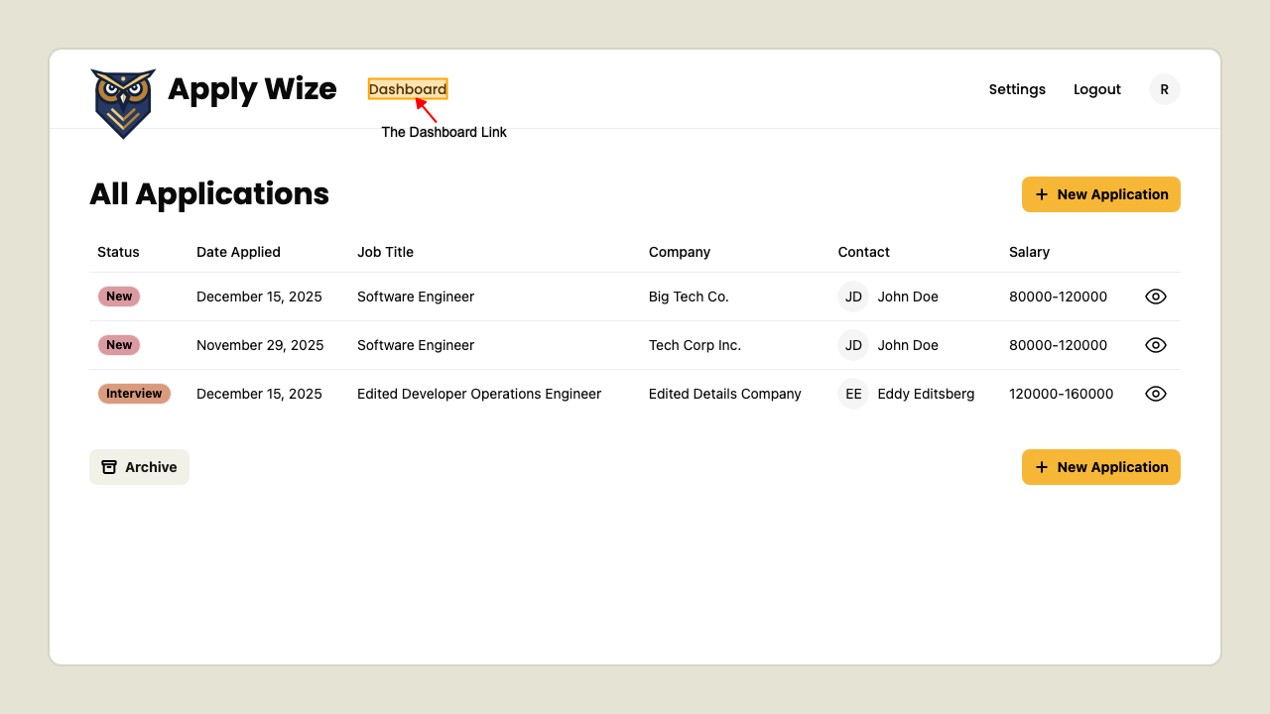
Task: Toggle visibility of the first Software Engineer row
Action: [1155, 296]
